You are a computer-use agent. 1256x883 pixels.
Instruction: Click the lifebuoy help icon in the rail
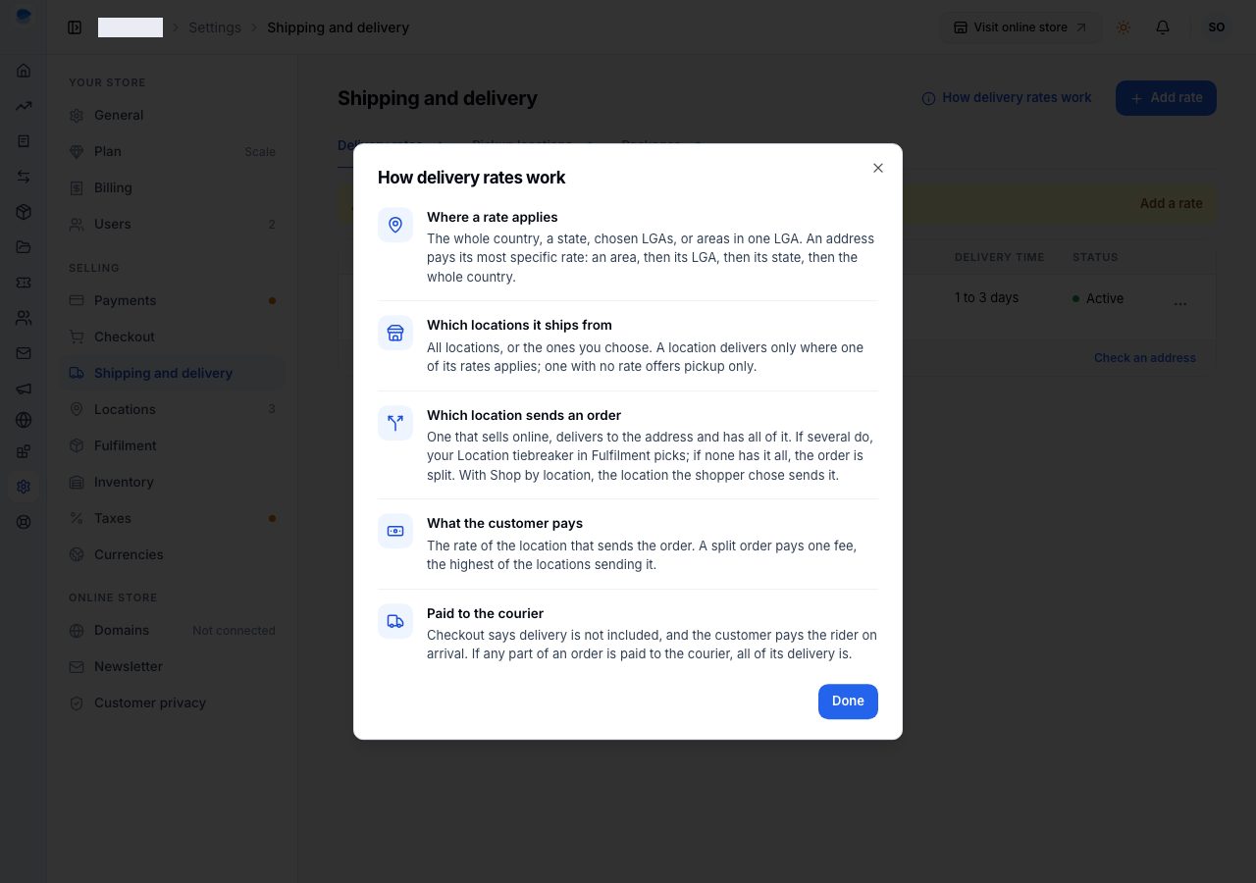tap(24, 522)
